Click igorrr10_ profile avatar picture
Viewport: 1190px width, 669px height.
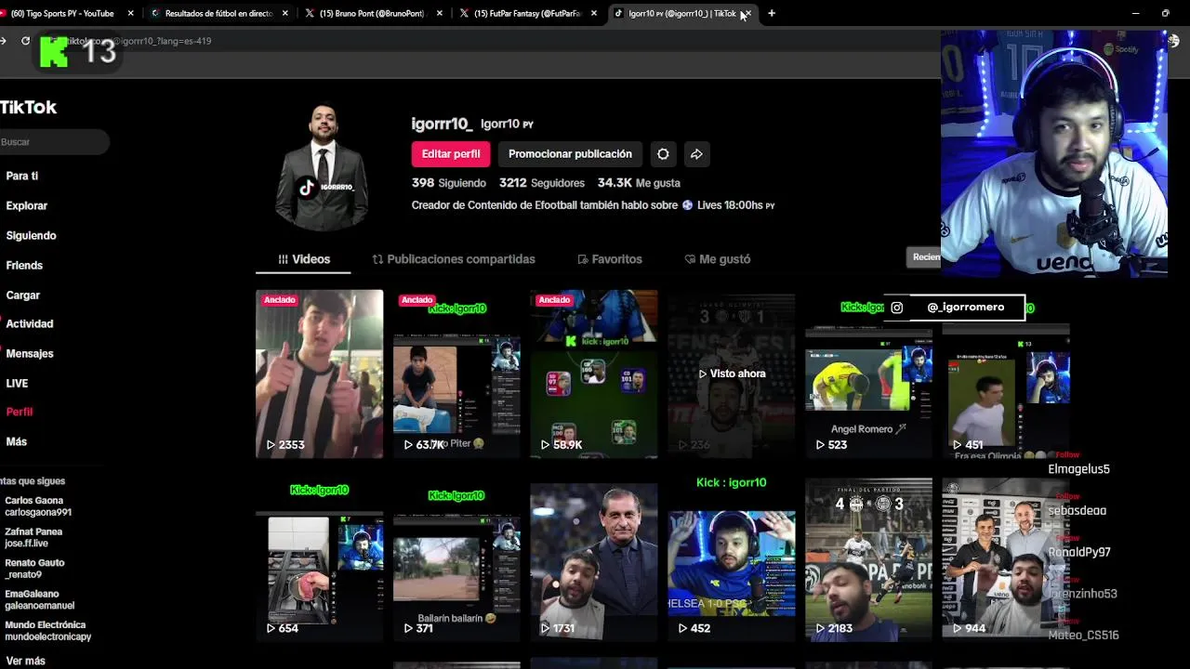[x=322, y=167]
